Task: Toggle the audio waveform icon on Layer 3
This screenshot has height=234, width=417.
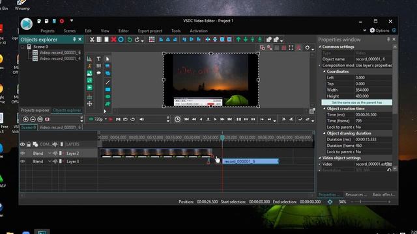Action: (x=55, y=161)
